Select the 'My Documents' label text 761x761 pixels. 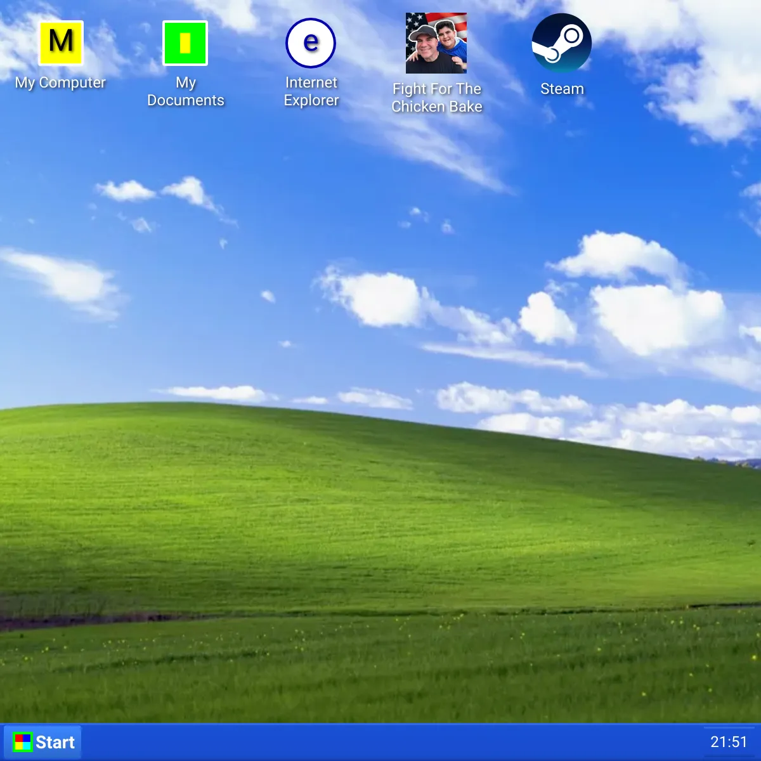coord(186,92)
